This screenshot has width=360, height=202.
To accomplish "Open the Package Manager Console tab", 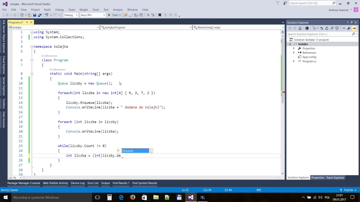I will tap(24, 183).
